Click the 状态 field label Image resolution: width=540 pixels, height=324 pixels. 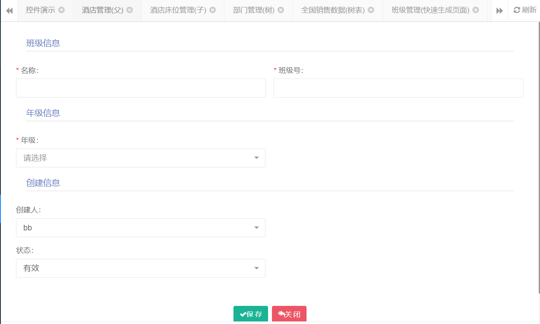pos(25,251)
